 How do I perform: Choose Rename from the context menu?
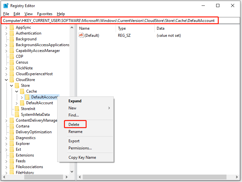click(x=76, y=132)
